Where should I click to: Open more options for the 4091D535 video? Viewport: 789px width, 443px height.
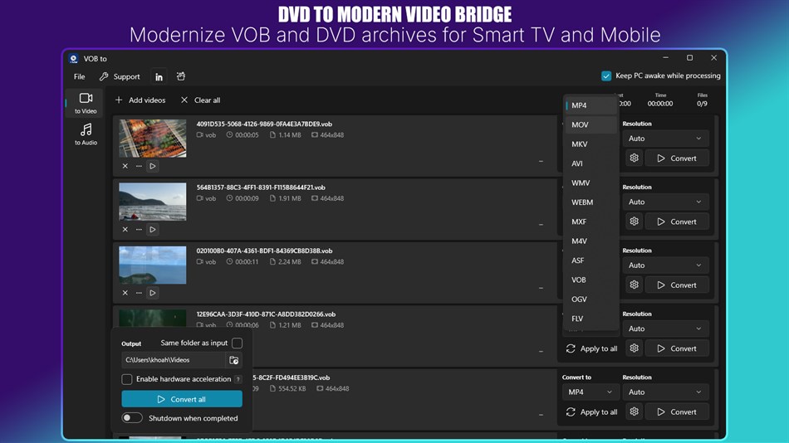139,166
